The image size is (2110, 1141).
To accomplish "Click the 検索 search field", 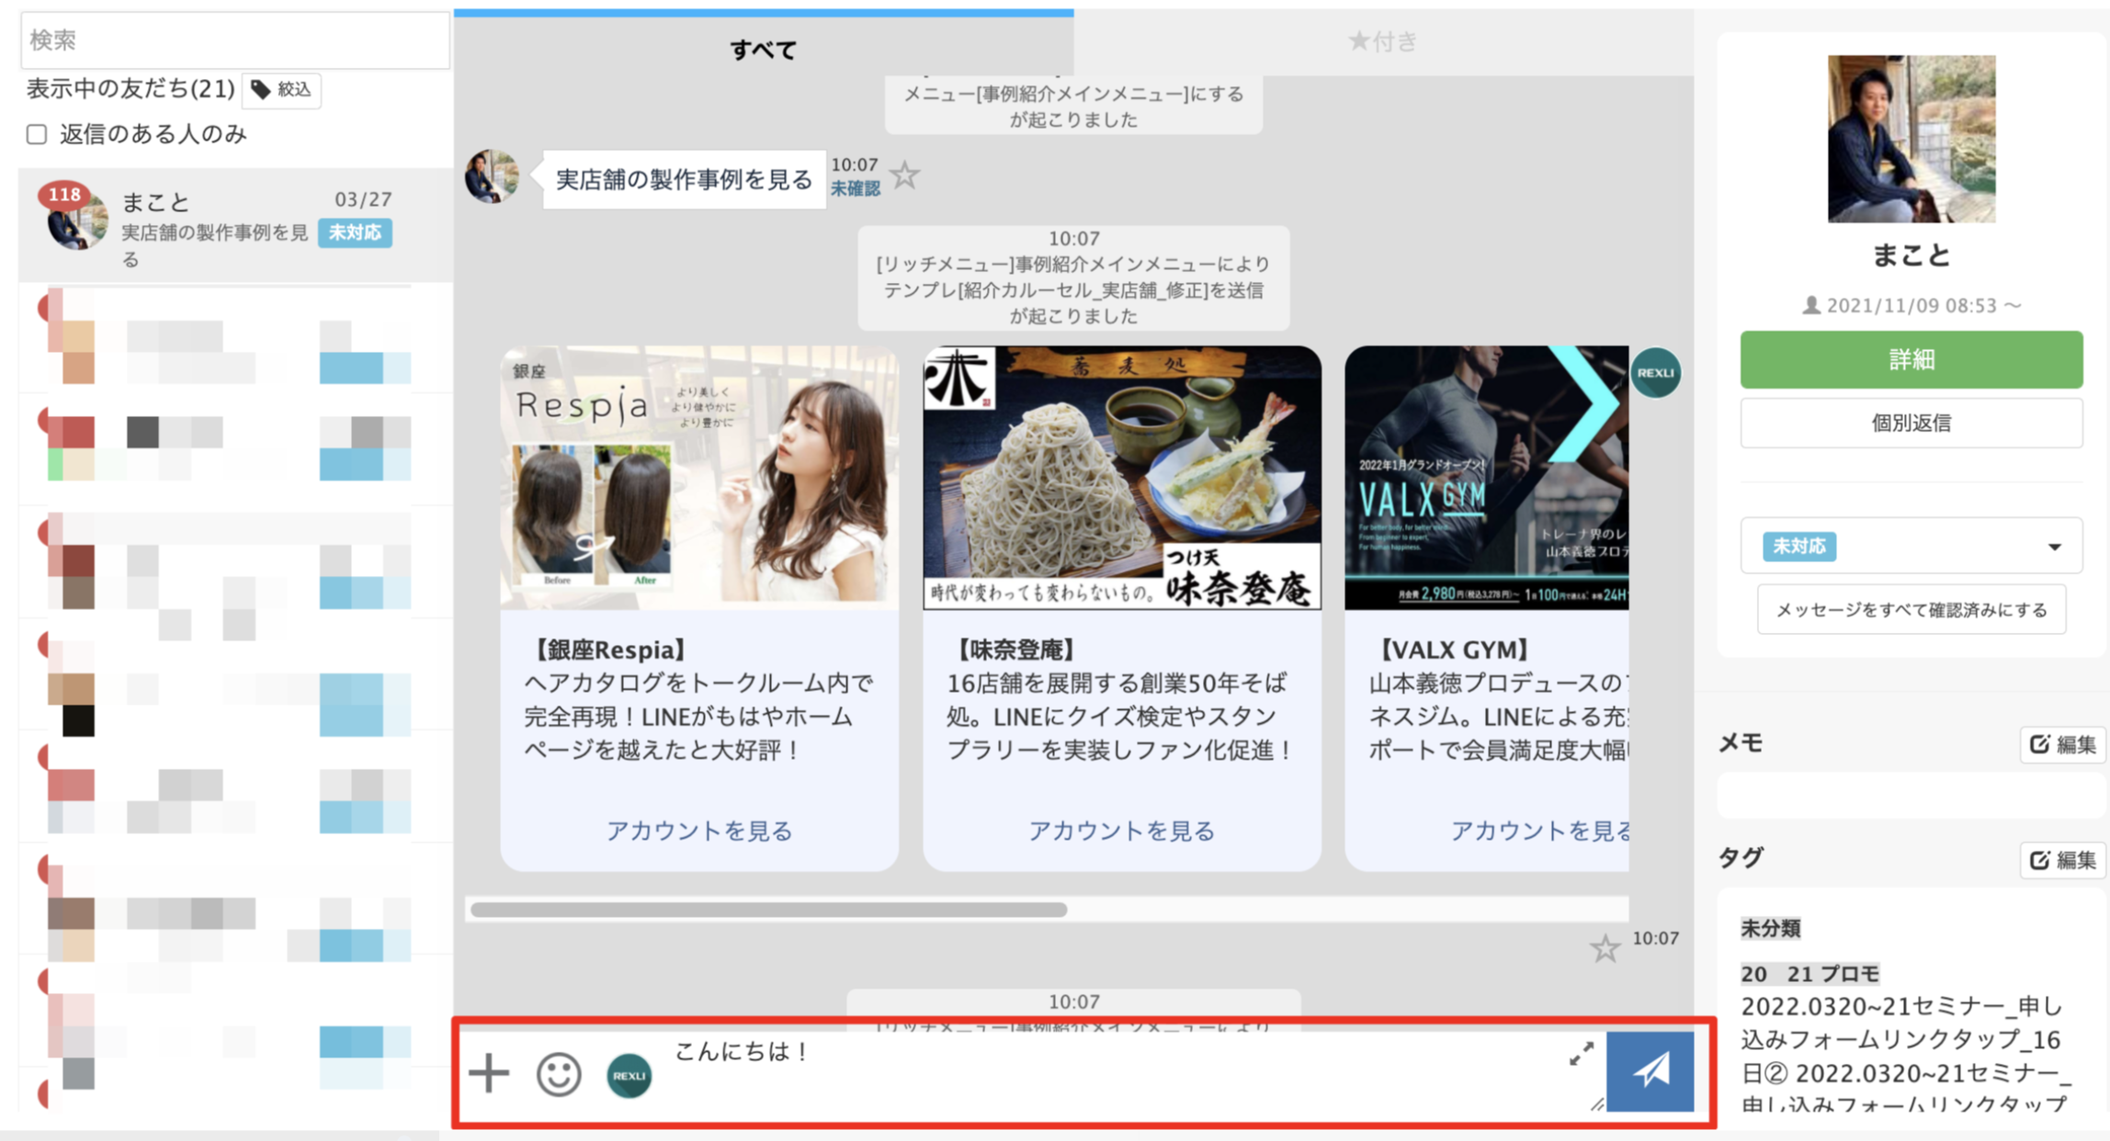I will [235, 40].
